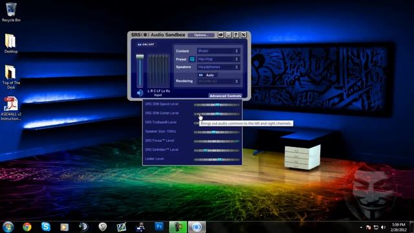Open the silver guitar-pick taskbar icon

tap(102, 227)
